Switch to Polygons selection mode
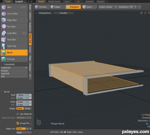 (73, 7)
